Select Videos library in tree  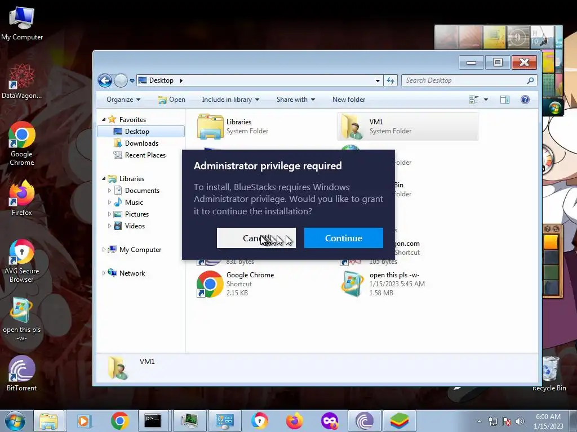point(134,226)
